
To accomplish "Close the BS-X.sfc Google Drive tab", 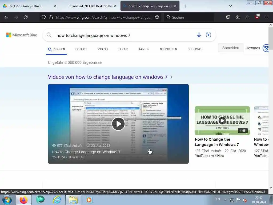I will [55, 6].
